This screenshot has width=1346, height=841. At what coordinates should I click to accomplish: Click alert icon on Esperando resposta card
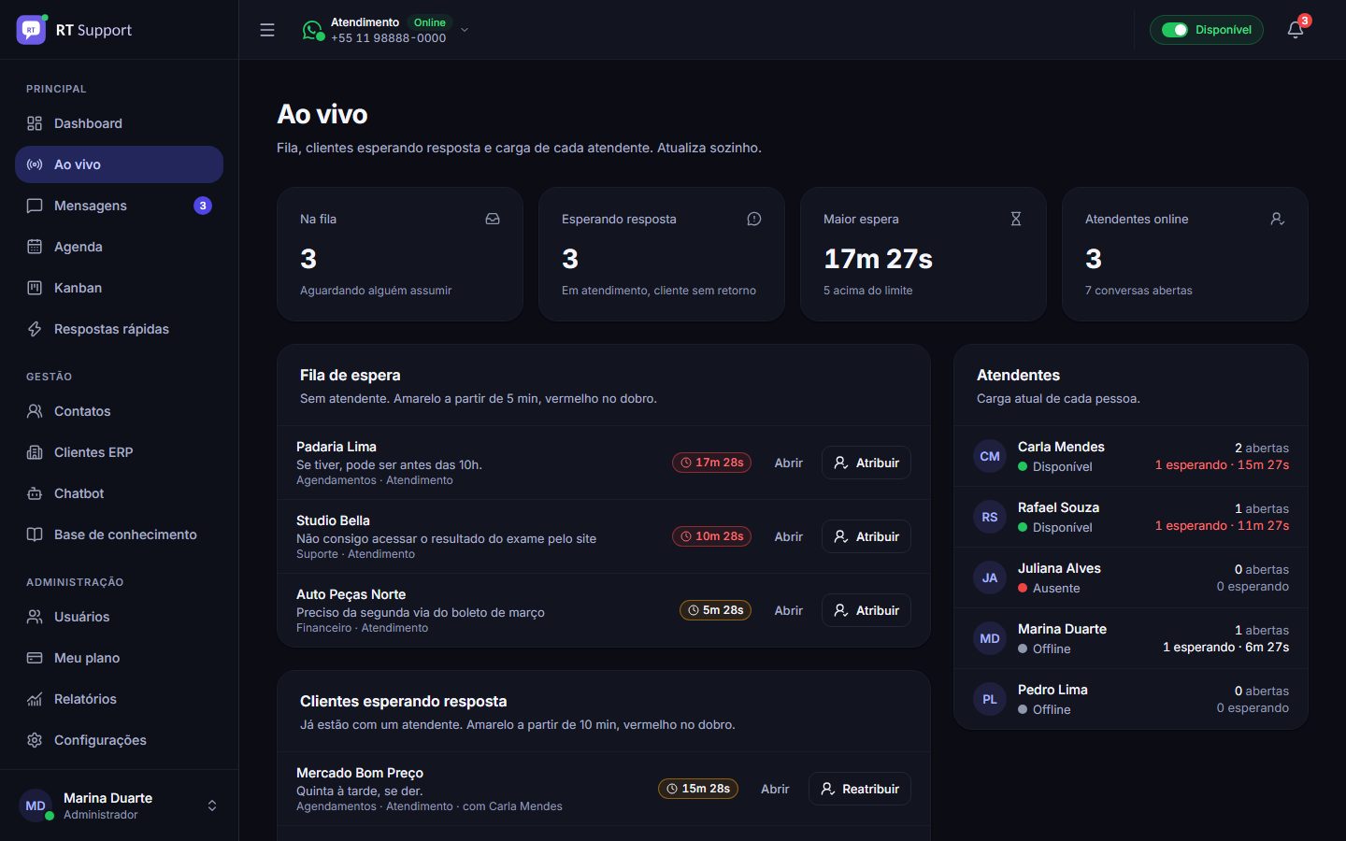(754, 219)
